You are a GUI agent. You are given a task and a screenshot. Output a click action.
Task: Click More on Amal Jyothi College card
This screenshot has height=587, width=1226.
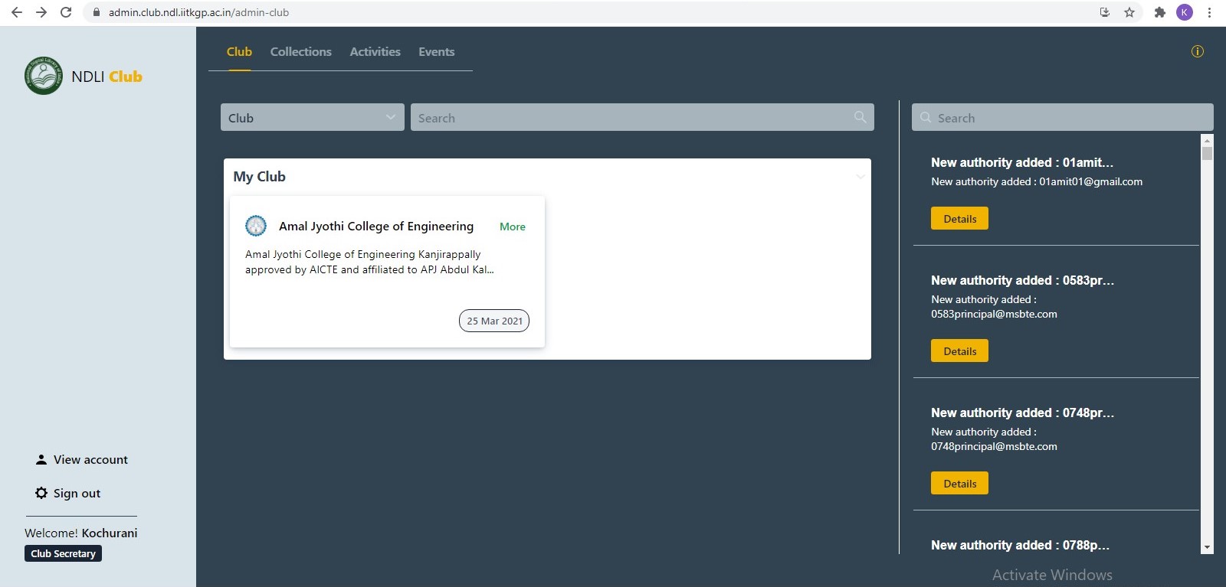(512, 227)
